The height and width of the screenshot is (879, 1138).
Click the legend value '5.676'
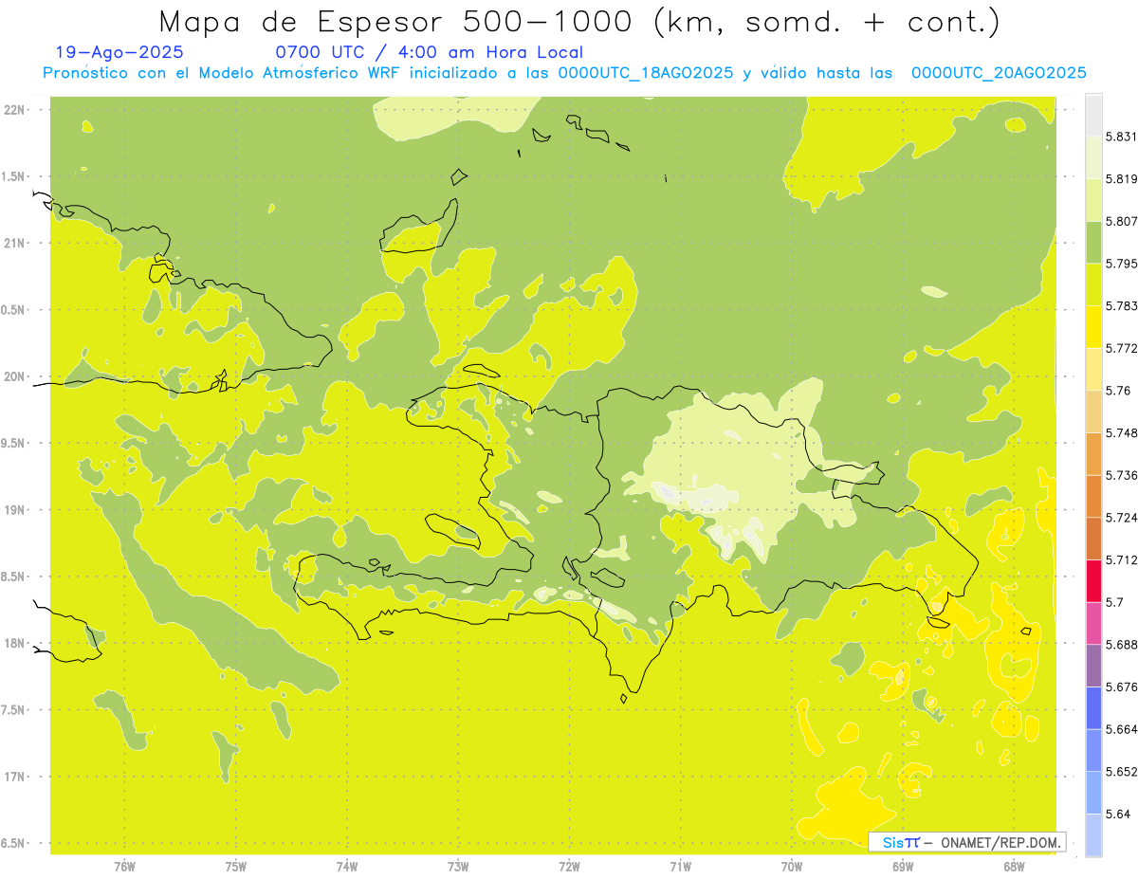tap(1122, 687)
